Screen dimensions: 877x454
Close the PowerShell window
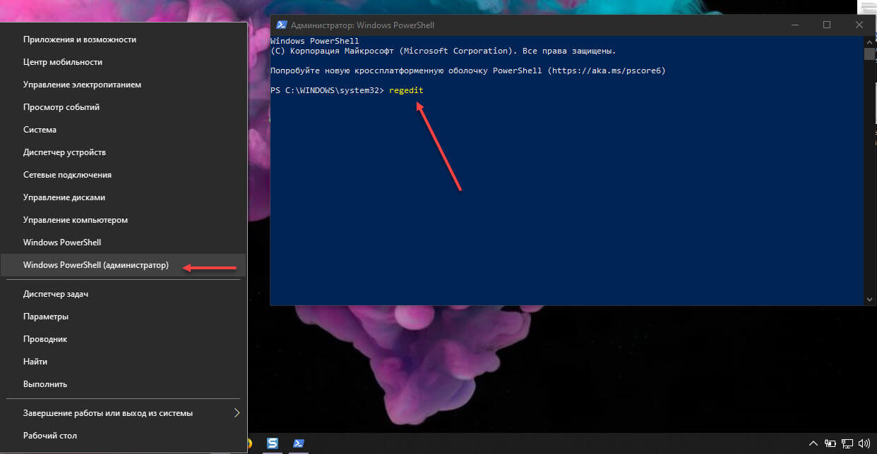pyautogui.click(x=859, y=25)
